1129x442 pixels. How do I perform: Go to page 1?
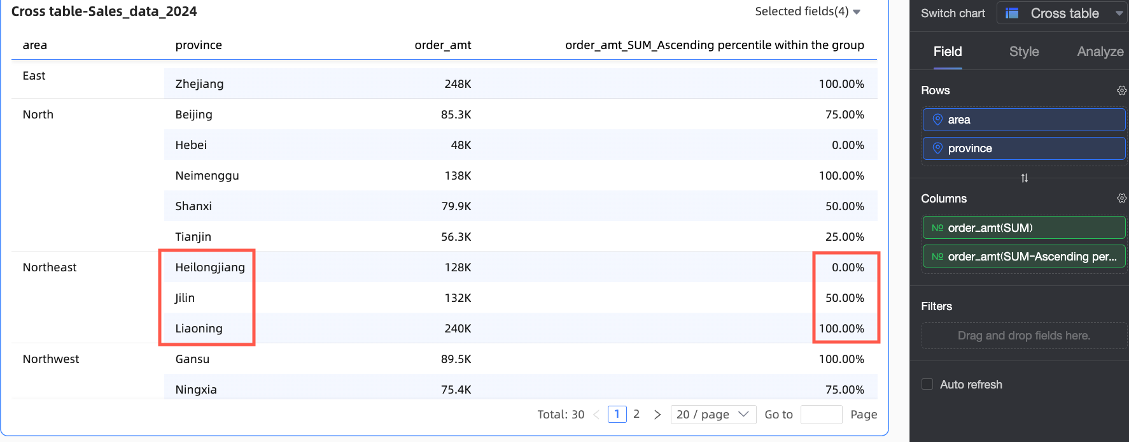click(617, 415)
